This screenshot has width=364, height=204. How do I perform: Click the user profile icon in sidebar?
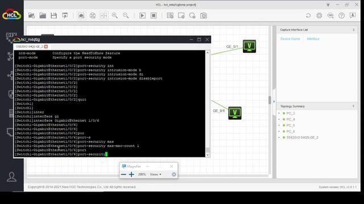click(x=11, y=177)
